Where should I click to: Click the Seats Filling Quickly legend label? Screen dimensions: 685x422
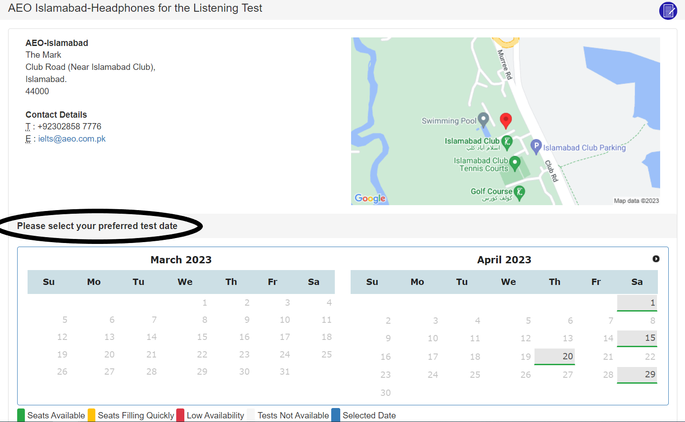pyautogui.click(x=136, y=416)
